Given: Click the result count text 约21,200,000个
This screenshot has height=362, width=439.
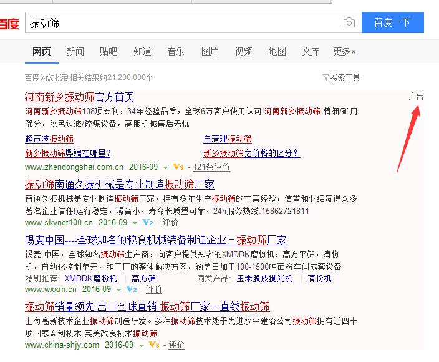Looking at the screenshot, I should point(125,77).
